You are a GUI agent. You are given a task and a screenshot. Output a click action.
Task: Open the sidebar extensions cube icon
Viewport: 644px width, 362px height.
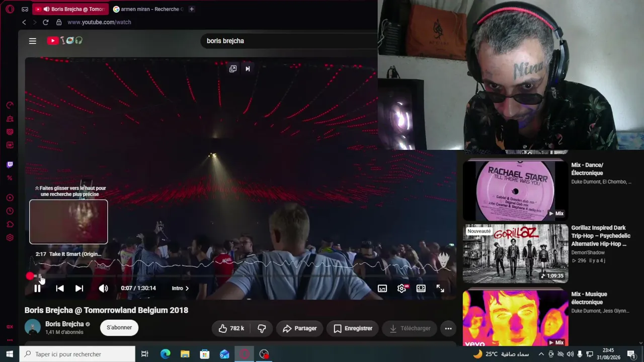pos(10,224)
